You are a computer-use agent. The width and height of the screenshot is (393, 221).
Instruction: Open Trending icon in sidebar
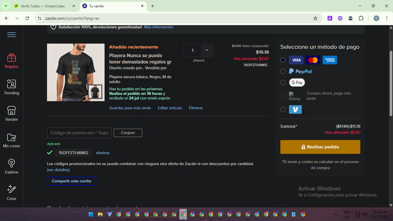click(12, 84)
